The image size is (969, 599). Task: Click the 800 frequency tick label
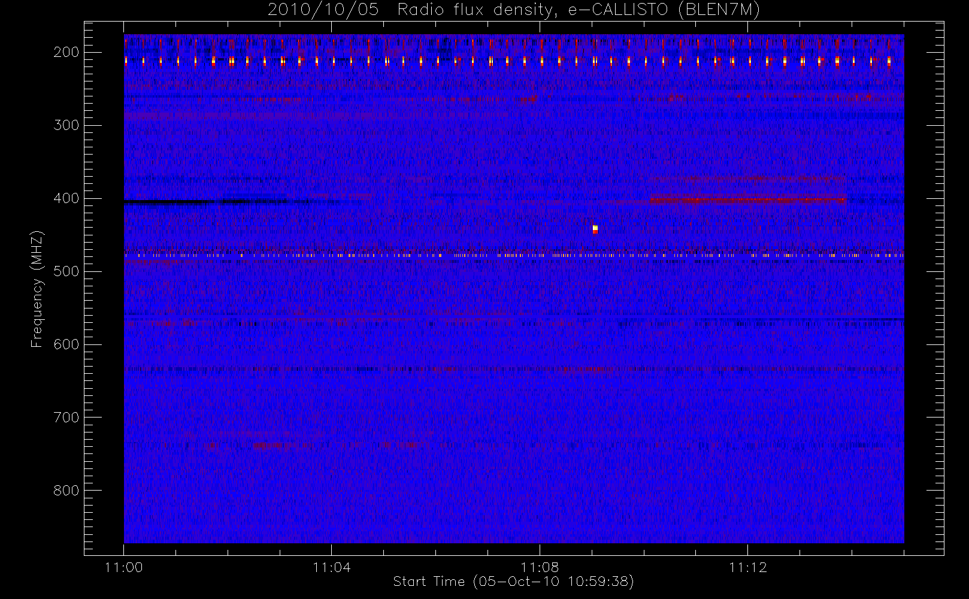[66, 491]
